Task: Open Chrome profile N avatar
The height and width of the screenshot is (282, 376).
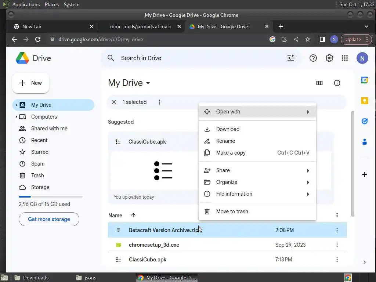Action: point(334,39)
